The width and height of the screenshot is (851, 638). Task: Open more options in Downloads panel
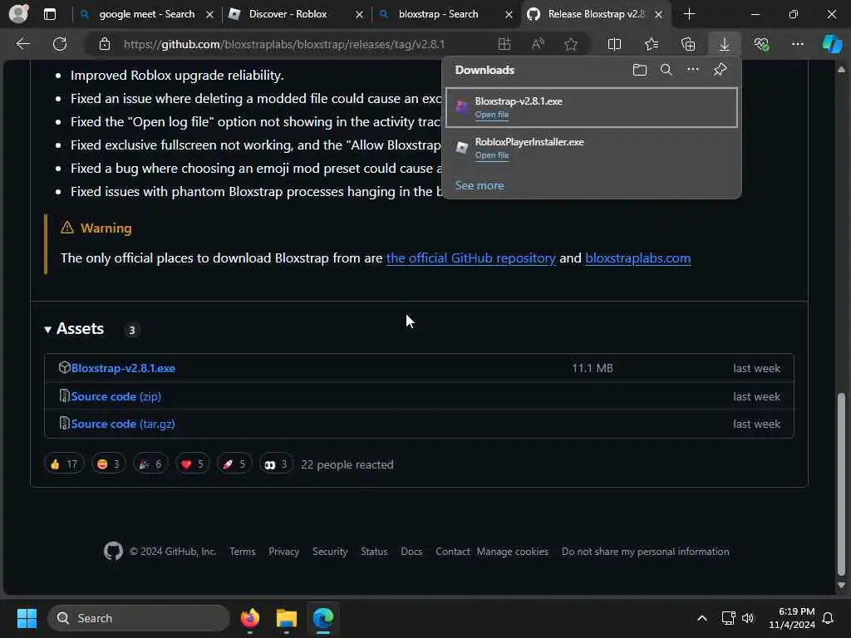(692, 70)
